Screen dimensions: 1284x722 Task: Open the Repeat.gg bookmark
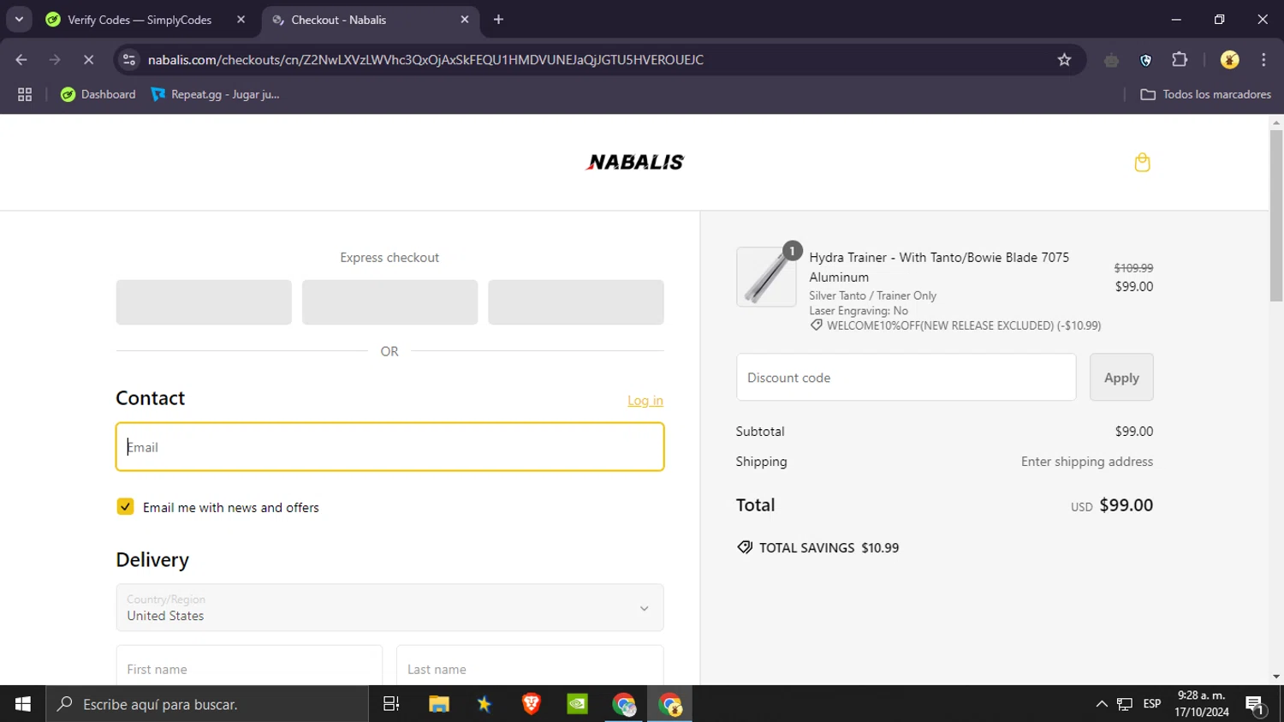215,94
